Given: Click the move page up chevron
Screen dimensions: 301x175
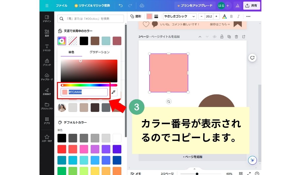Looking at the screenshot, I should [200, 37].
